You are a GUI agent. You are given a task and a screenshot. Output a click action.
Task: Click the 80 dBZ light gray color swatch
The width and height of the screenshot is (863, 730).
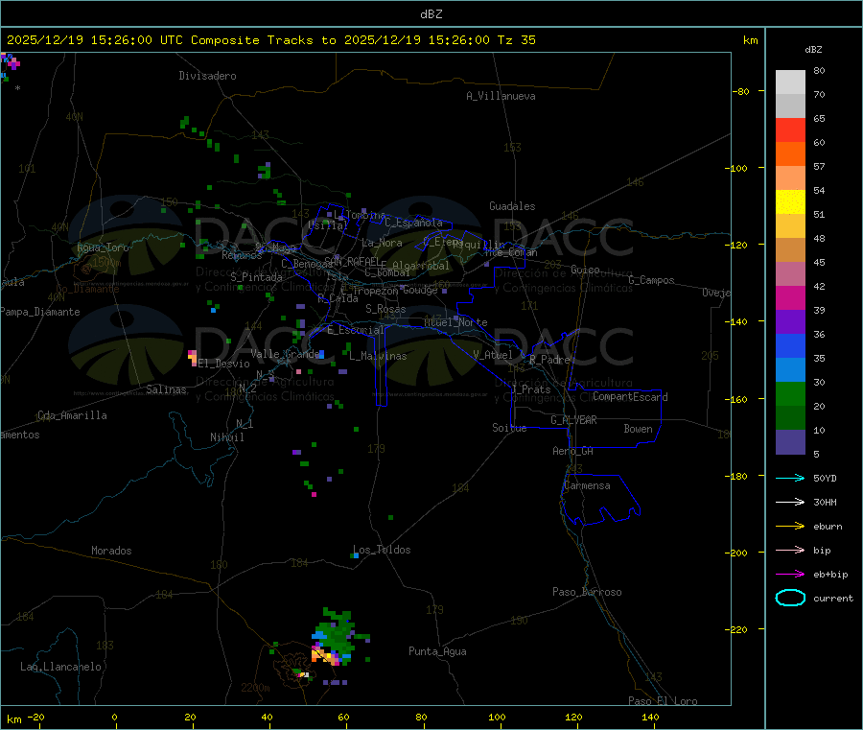click(790, 82)
